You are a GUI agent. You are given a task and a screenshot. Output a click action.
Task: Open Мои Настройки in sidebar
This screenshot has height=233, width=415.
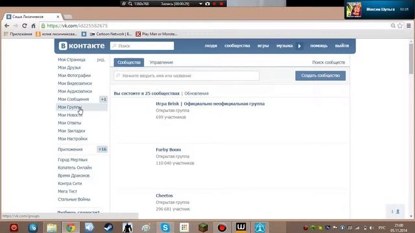pos(73,139)
